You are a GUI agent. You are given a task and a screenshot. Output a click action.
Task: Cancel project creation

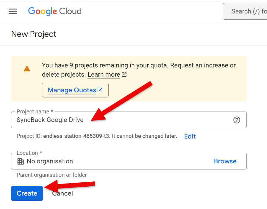pyautogui.click(x=63, y=193)
